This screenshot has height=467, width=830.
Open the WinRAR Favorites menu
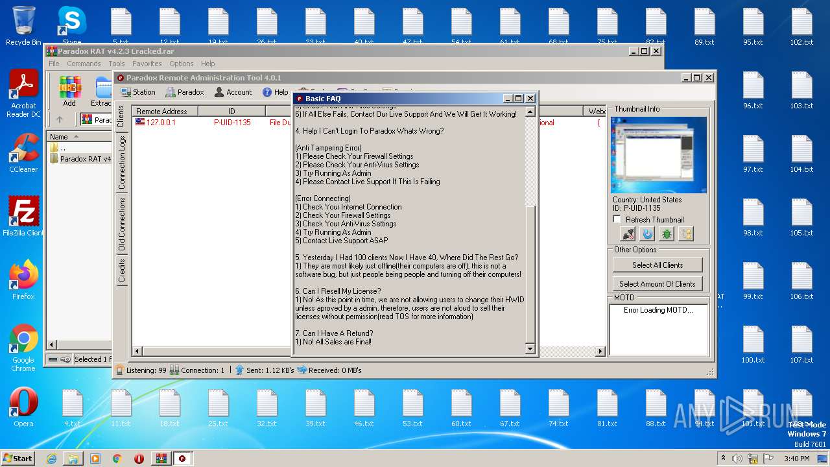pos(147,64)
